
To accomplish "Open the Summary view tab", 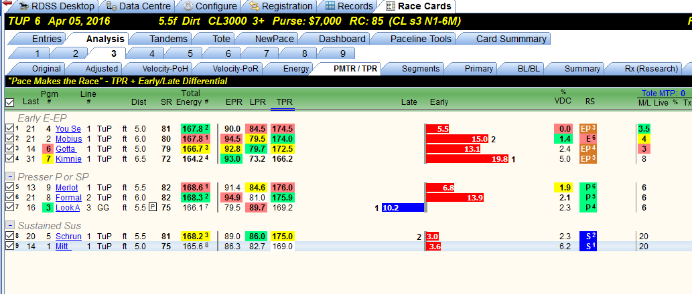I will [x=576, y=69].
